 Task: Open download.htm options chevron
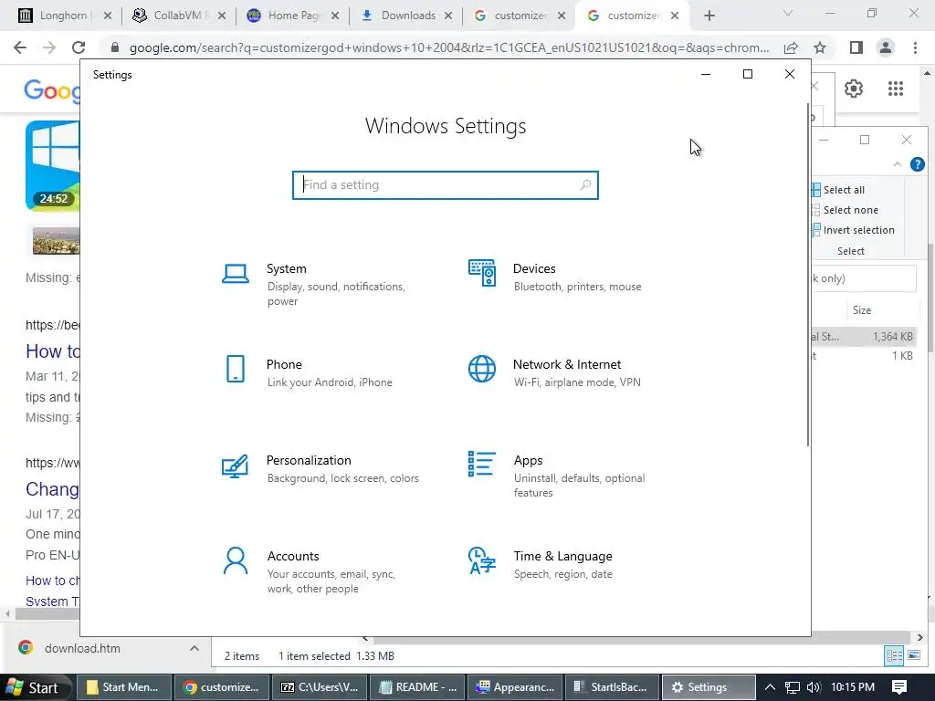coord(194,648)
